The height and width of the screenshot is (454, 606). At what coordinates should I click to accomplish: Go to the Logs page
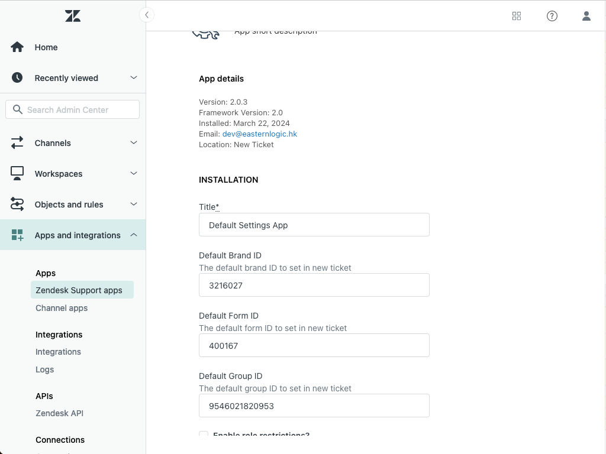(44, 369)
